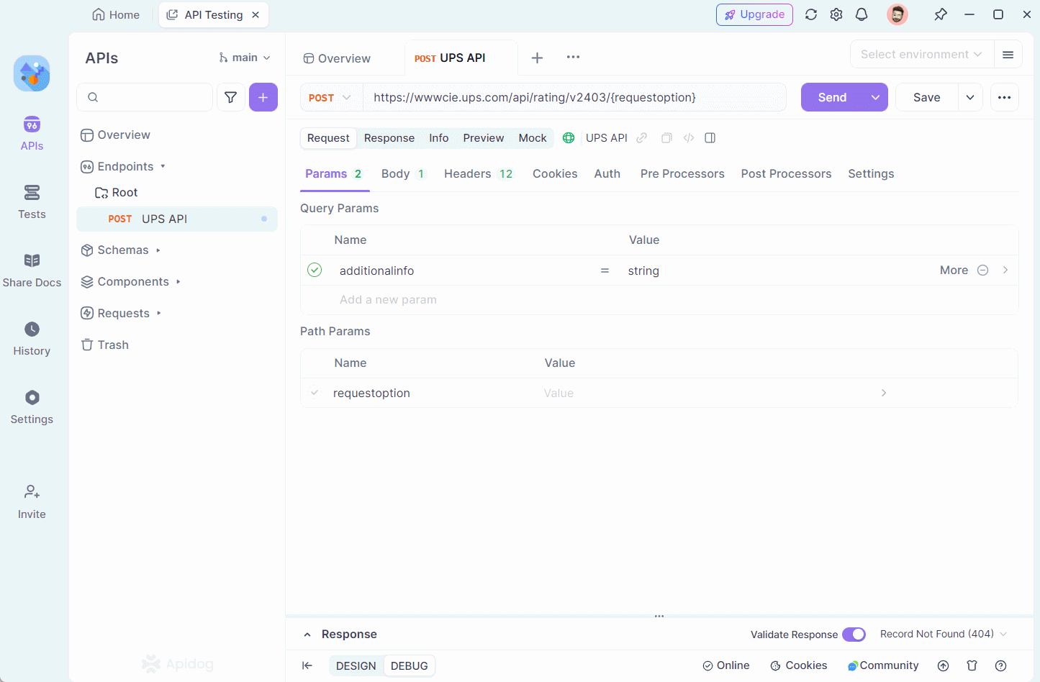1040x682 pixels.
Task: Click the link icon next to UPS API
Action: pos(642,138)
